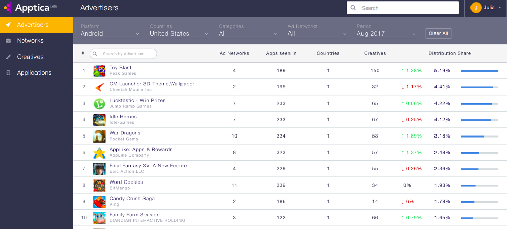507x229 pixels.
Task: Open Final Fantasy XV: A New Empire link
Action: click(148, 166)
